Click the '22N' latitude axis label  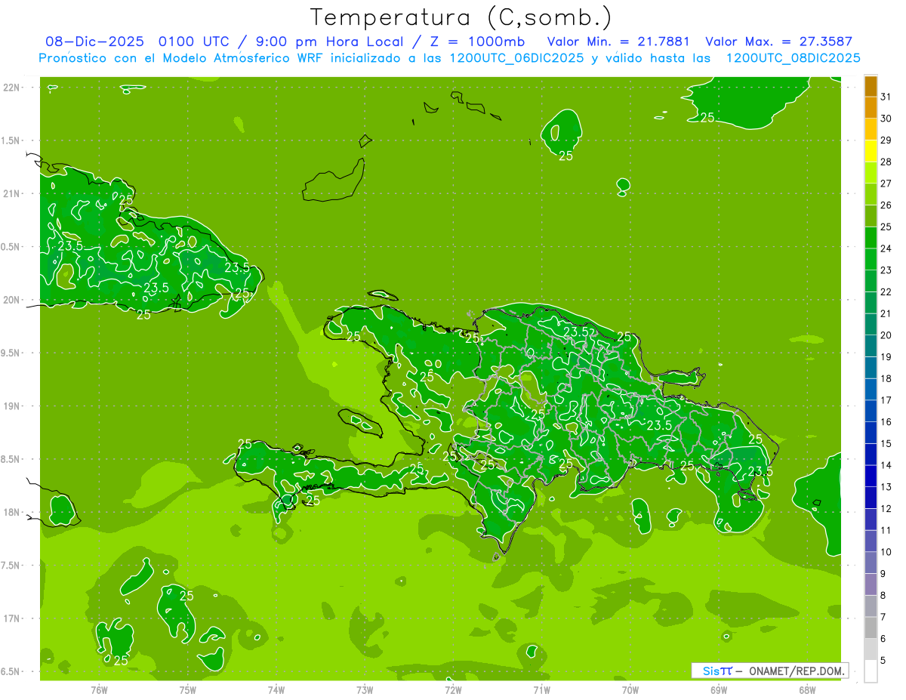[x=12, y=88]
